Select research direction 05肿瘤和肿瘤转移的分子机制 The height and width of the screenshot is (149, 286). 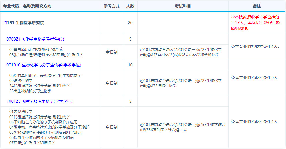[x=45, y=132]
